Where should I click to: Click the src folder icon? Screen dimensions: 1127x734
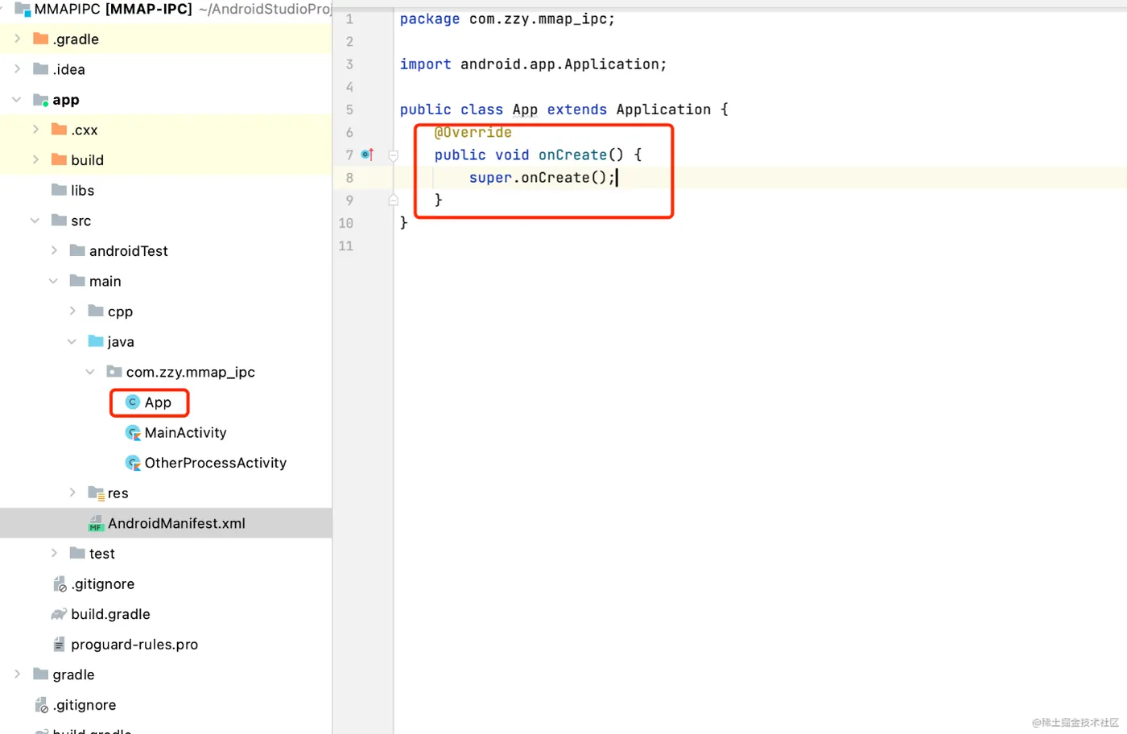pyautogui.click(x=59, y=221)
